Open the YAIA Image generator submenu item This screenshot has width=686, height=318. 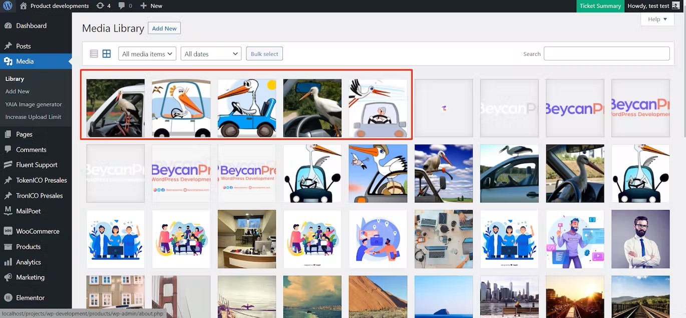click(x=34, y=104)
